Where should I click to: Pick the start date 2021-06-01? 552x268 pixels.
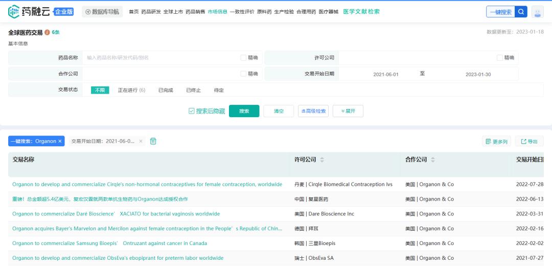coord(386,74)
